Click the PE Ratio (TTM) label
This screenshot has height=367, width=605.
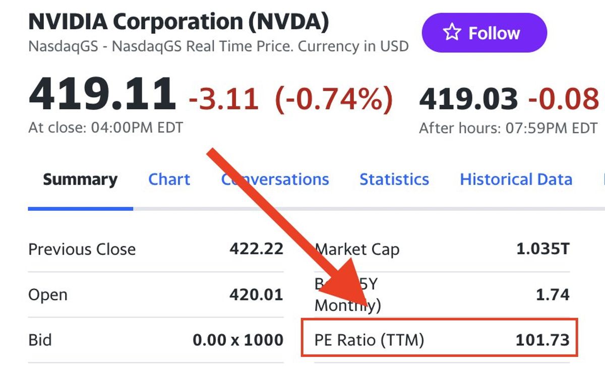pos(369,340)
